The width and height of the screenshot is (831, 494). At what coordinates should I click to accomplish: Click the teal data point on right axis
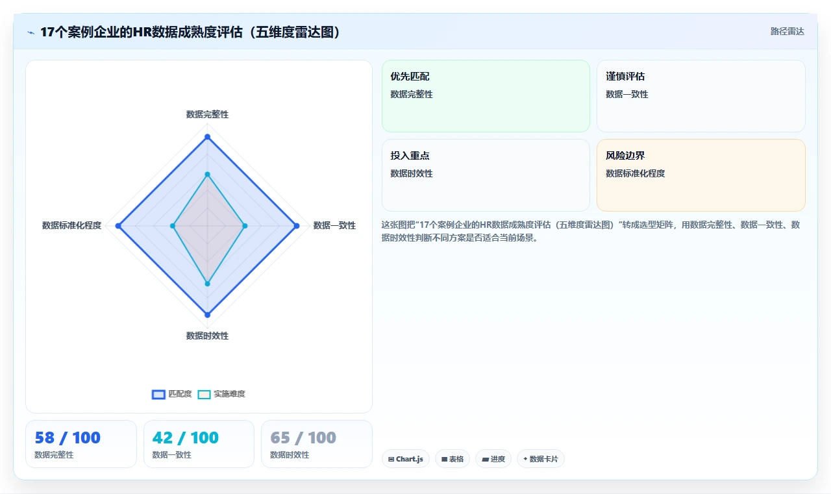pyautogui.click(x=245, y=226)
